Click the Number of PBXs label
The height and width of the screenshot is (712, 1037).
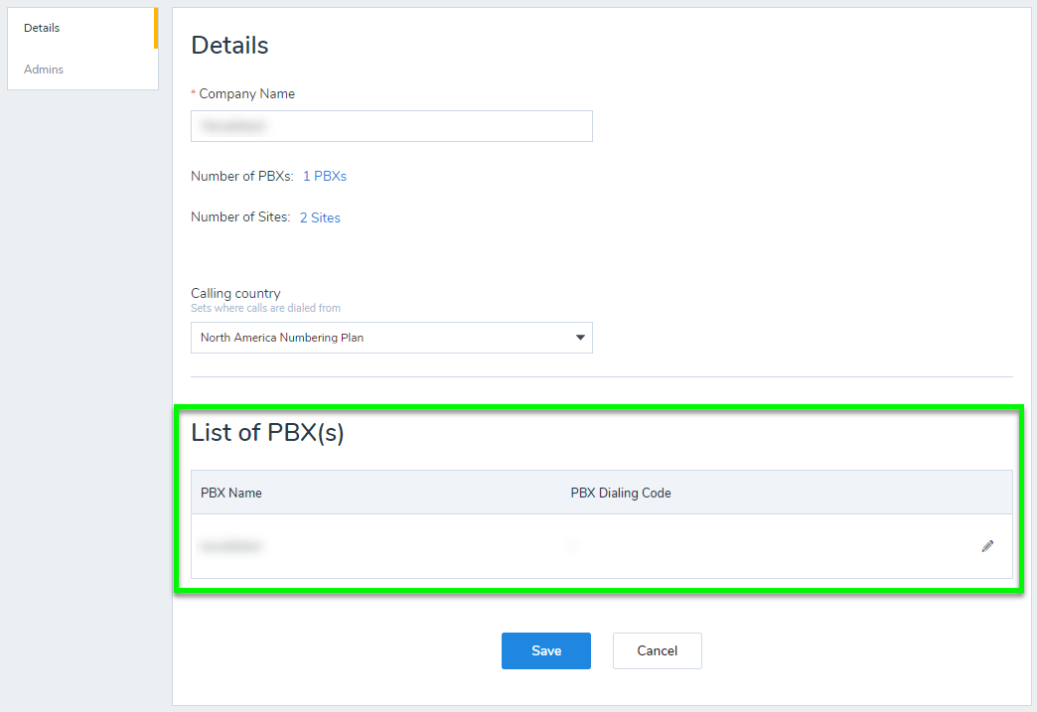pos(242,176)
